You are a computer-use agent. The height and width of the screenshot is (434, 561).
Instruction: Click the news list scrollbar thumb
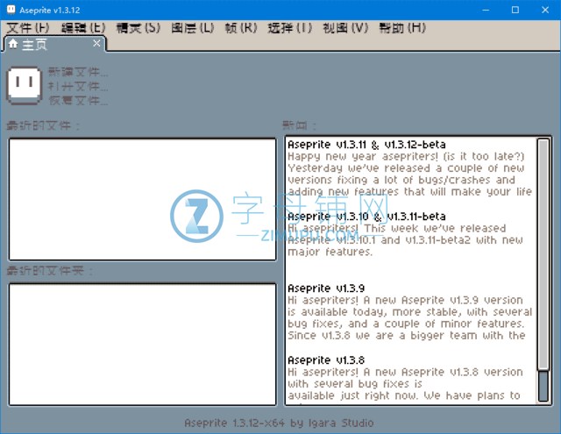point(543,254)
